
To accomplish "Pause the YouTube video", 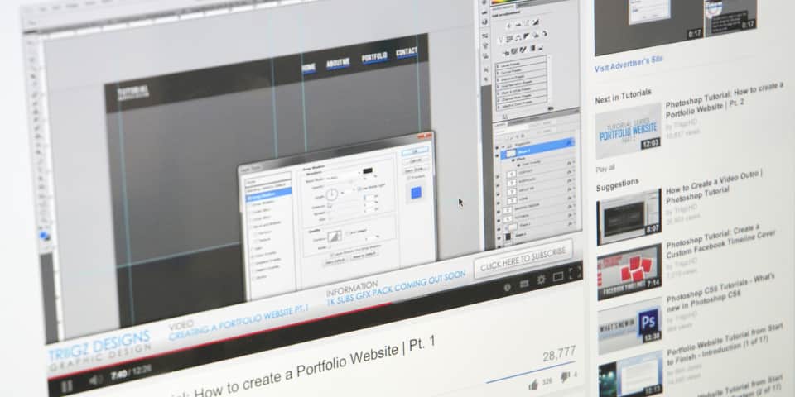I will (x=67, y=386).
